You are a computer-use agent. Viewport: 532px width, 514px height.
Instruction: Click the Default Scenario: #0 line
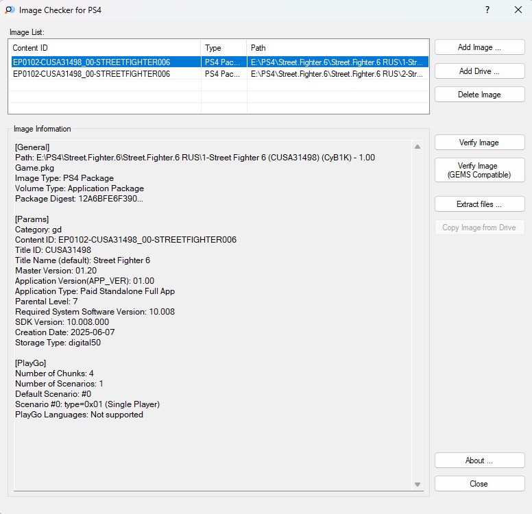pos(53,394)
